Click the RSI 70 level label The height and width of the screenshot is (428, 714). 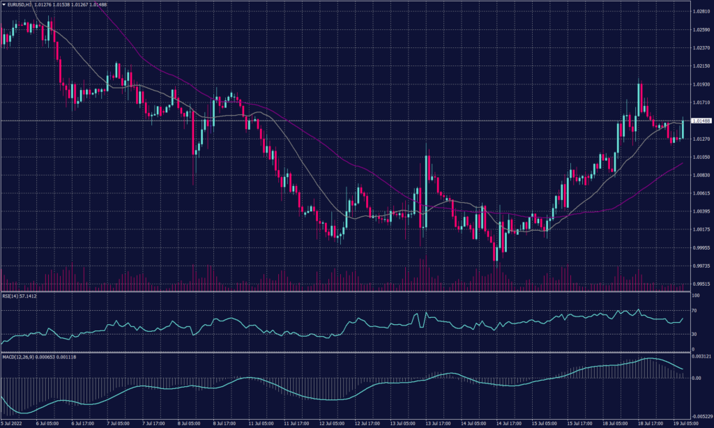click(695, 310)
